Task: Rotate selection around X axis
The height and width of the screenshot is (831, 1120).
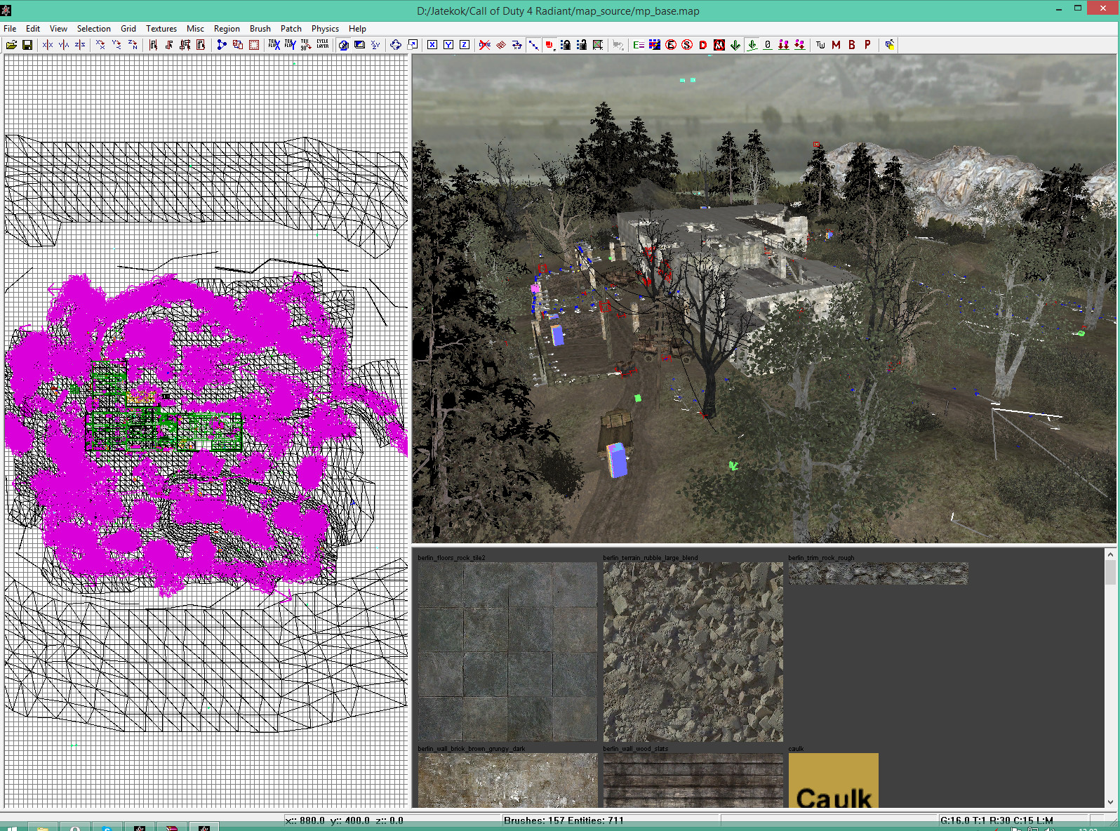Action: point(100,45)
